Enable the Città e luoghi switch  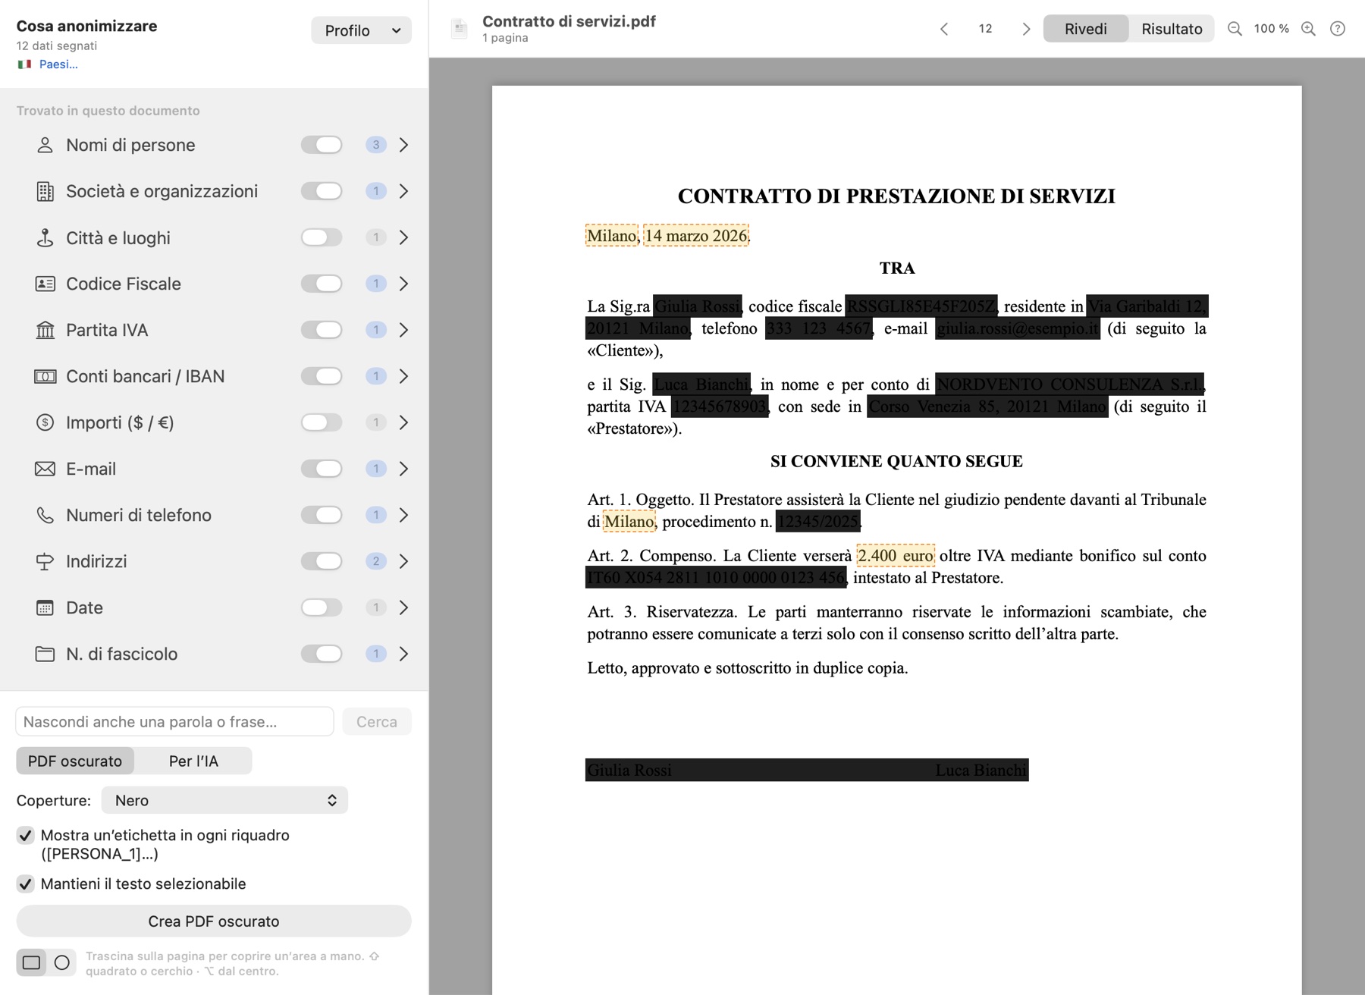point(322,237)
